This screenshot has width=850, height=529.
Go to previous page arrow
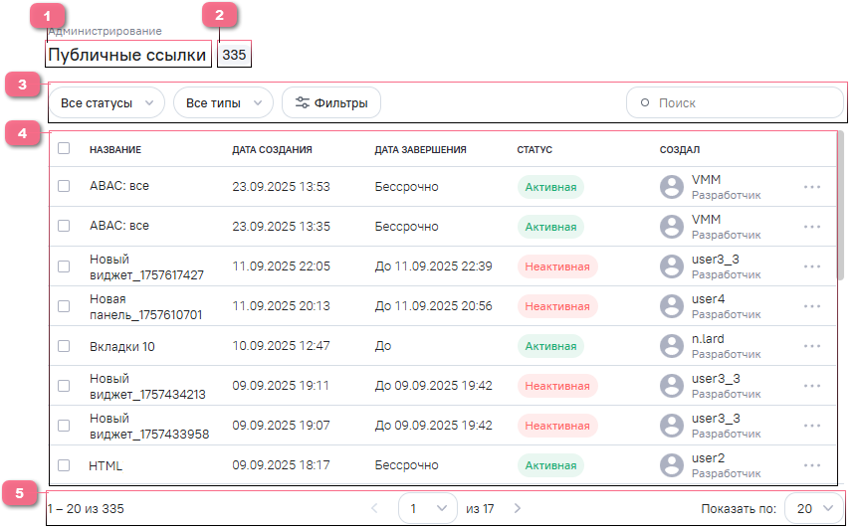coord(375,508)
